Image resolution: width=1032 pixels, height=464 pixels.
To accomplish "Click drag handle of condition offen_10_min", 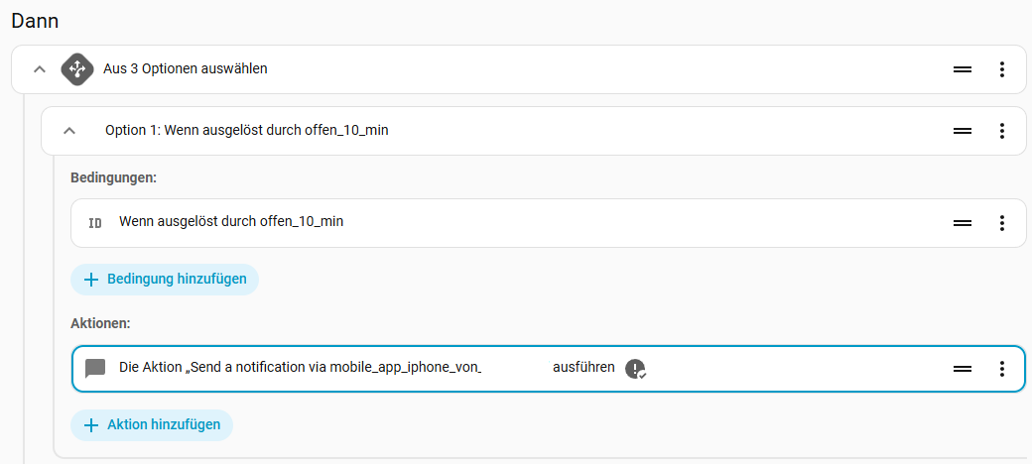I will (x=963, y=223).
